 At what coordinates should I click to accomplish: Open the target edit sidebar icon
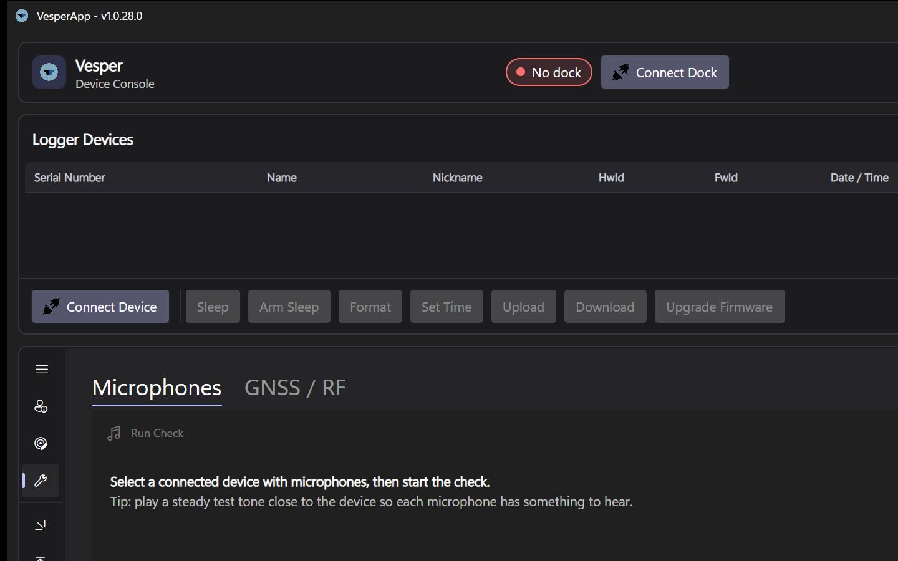point(41,443)
